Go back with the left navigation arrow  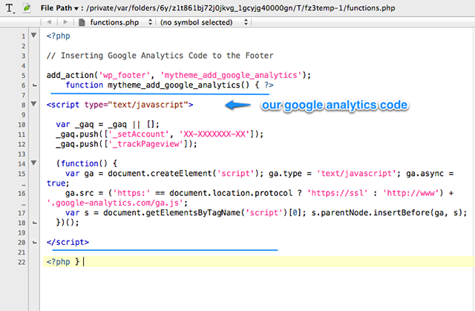pyautogui.click(x=50, y=22)
